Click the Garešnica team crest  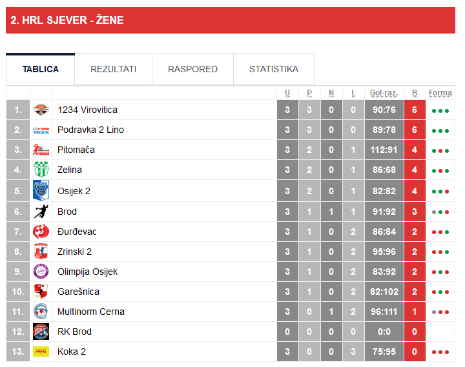pyautogui.click(x=41, y=292)
